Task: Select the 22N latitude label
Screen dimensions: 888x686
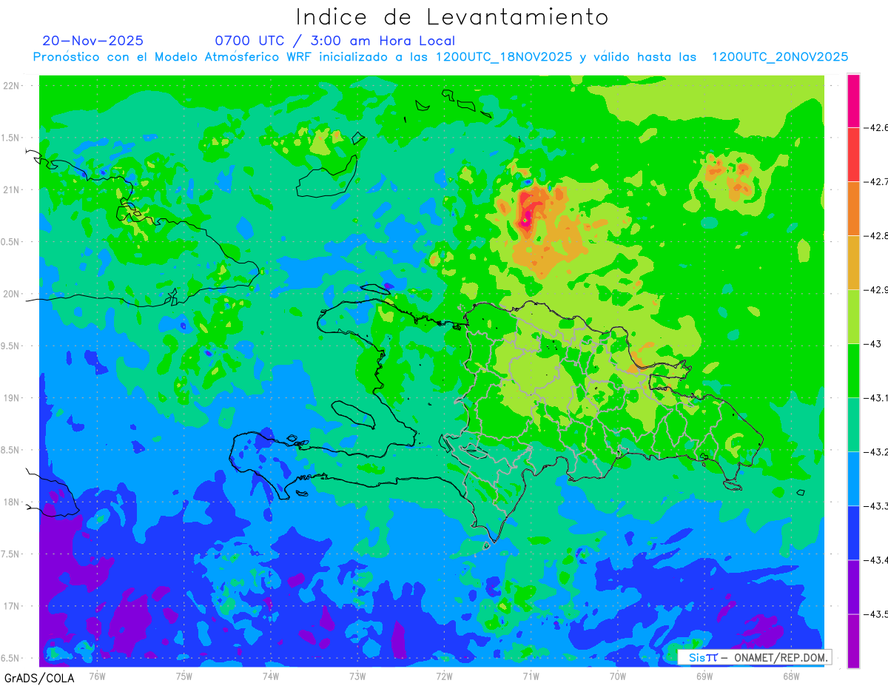Action: [x=13, y=86]
